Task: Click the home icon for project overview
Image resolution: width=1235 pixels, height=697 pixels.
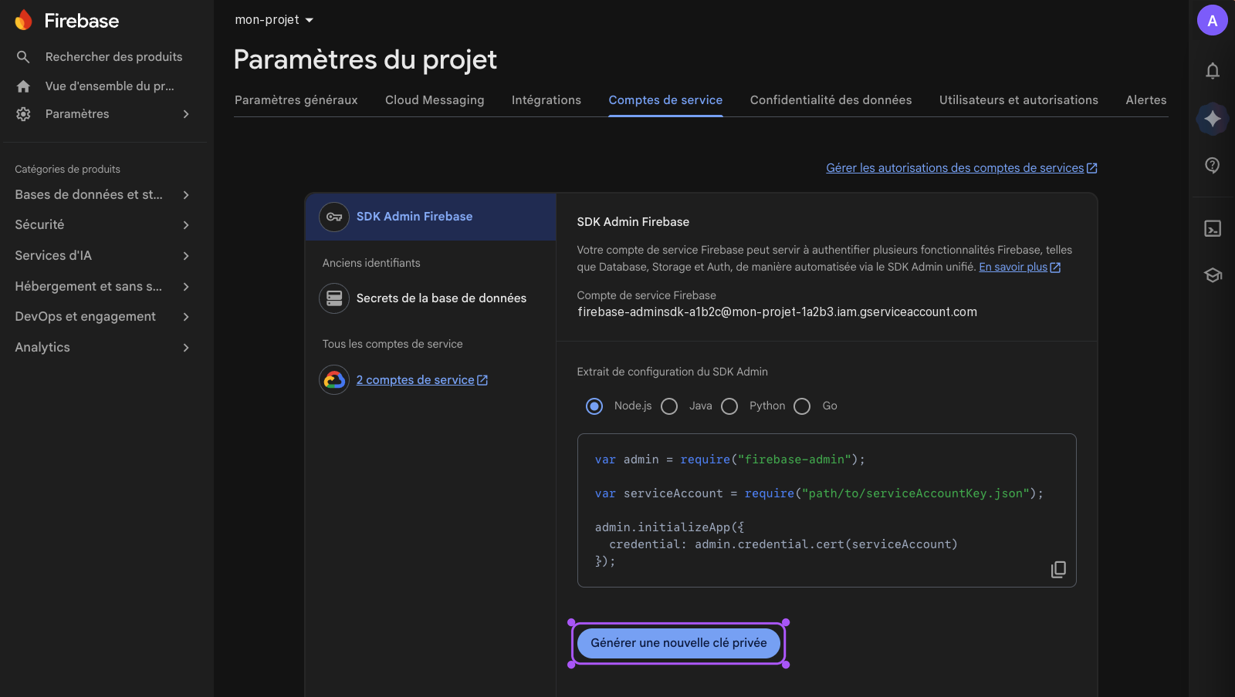Action: 23,86
